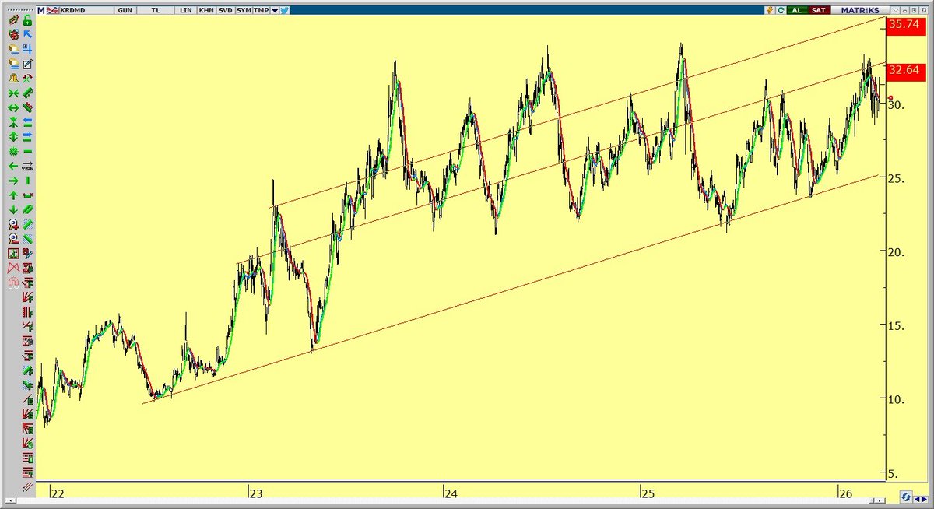
Task: Move chart with green up arrow
Action: [x=13, y=196]
